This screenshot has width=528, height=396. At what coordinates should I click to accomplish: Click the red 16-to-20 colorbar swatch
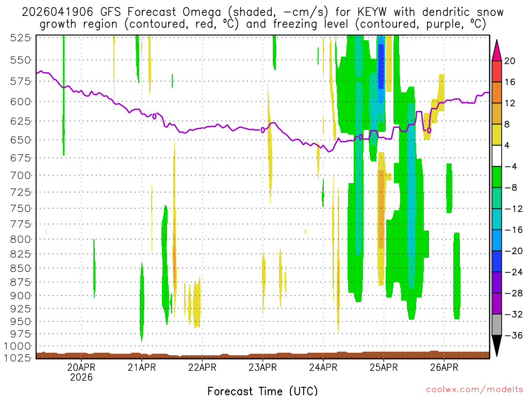(497, 71)
